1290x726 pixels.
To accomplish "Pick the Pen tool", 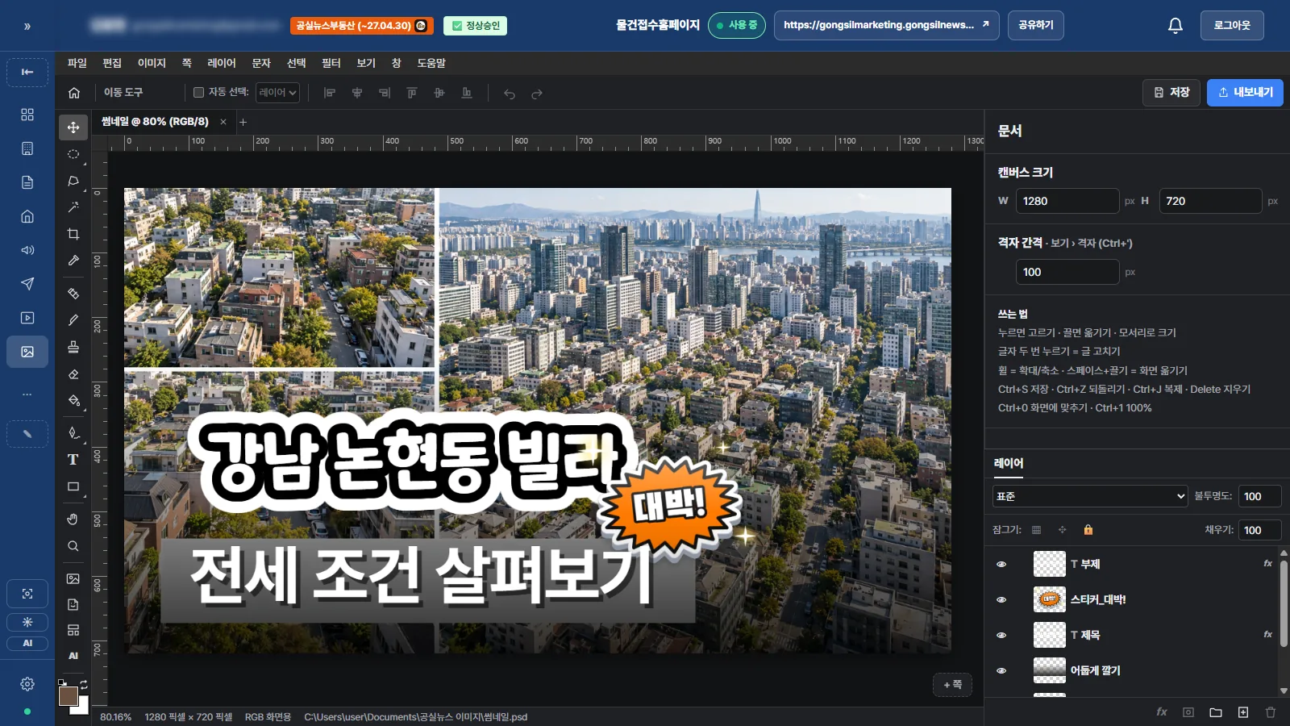I will 73,433.
